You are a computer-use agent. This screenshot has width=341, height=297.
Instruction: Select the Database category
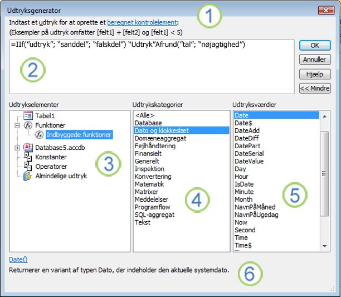pyautogui.click(x=182, y=123)
